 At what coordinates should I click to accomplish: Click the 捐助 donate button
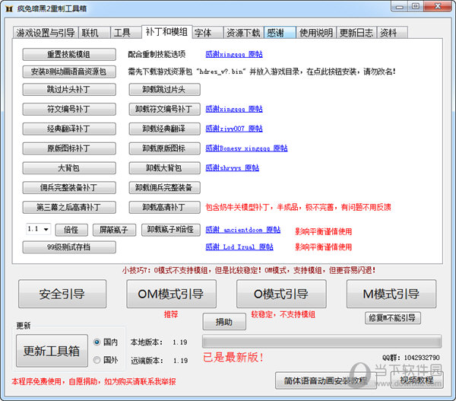point(224,322)
